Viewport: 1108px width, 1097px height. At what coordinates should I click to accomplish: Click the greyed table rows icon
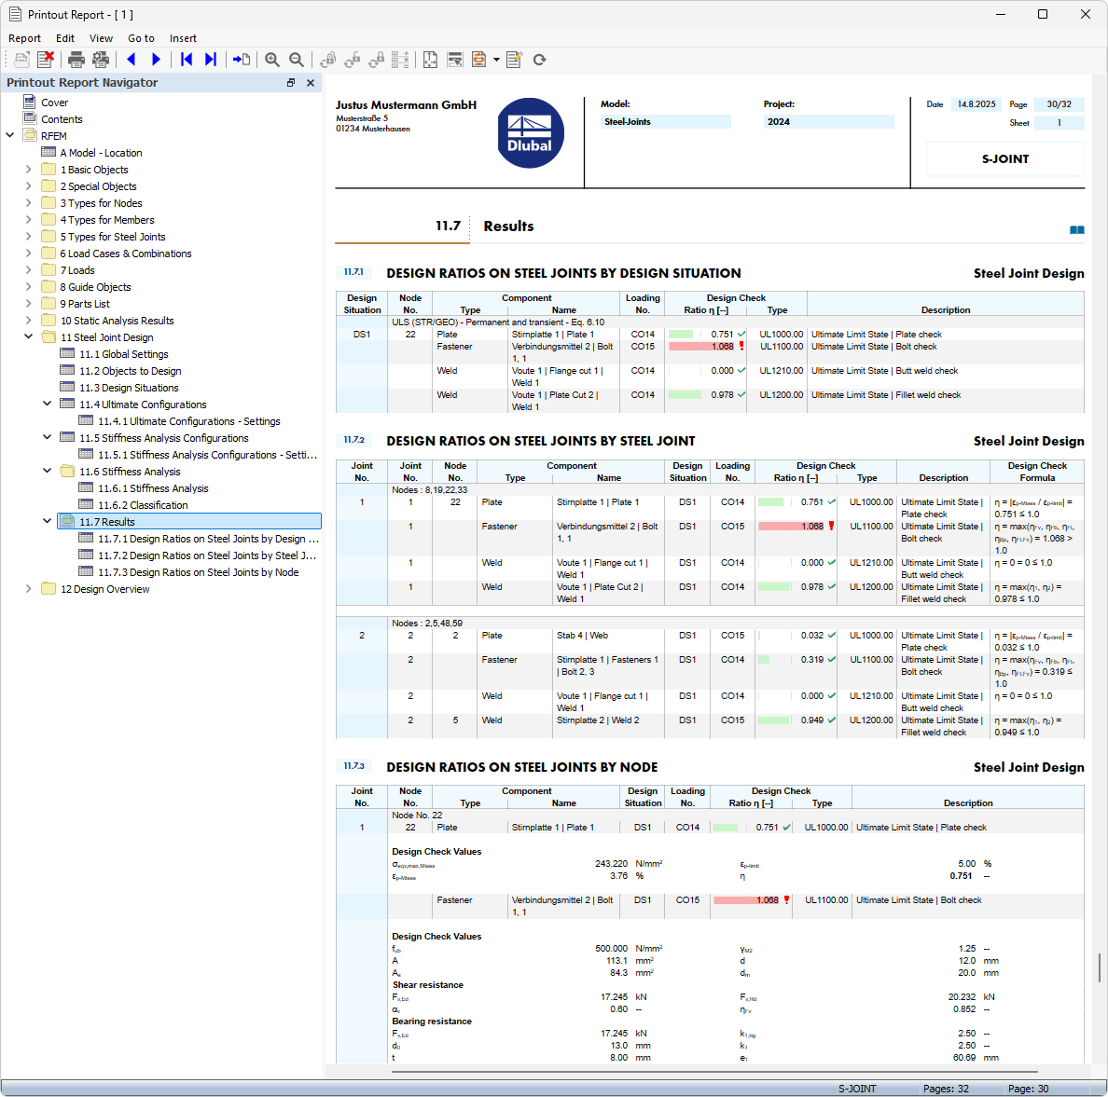[400, 60]
